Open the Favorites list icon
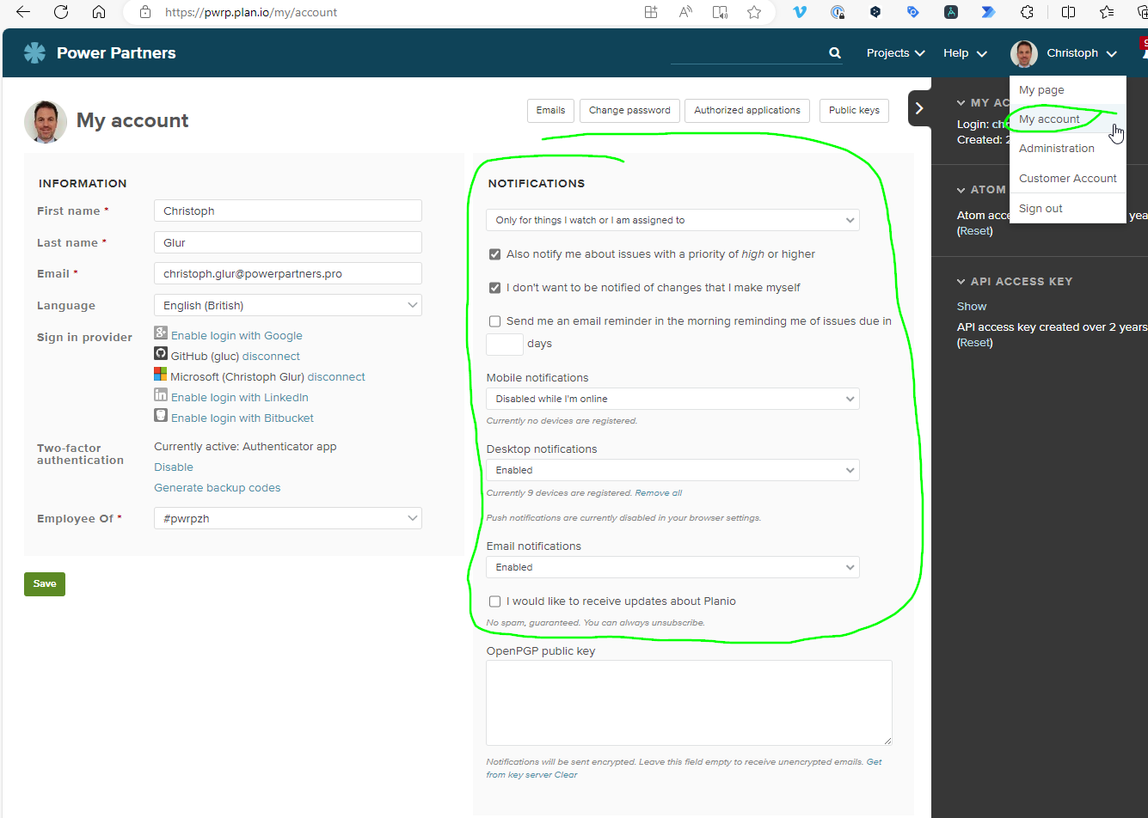1148x818 pixels. pyautogui.click(x=1106, y=12)
